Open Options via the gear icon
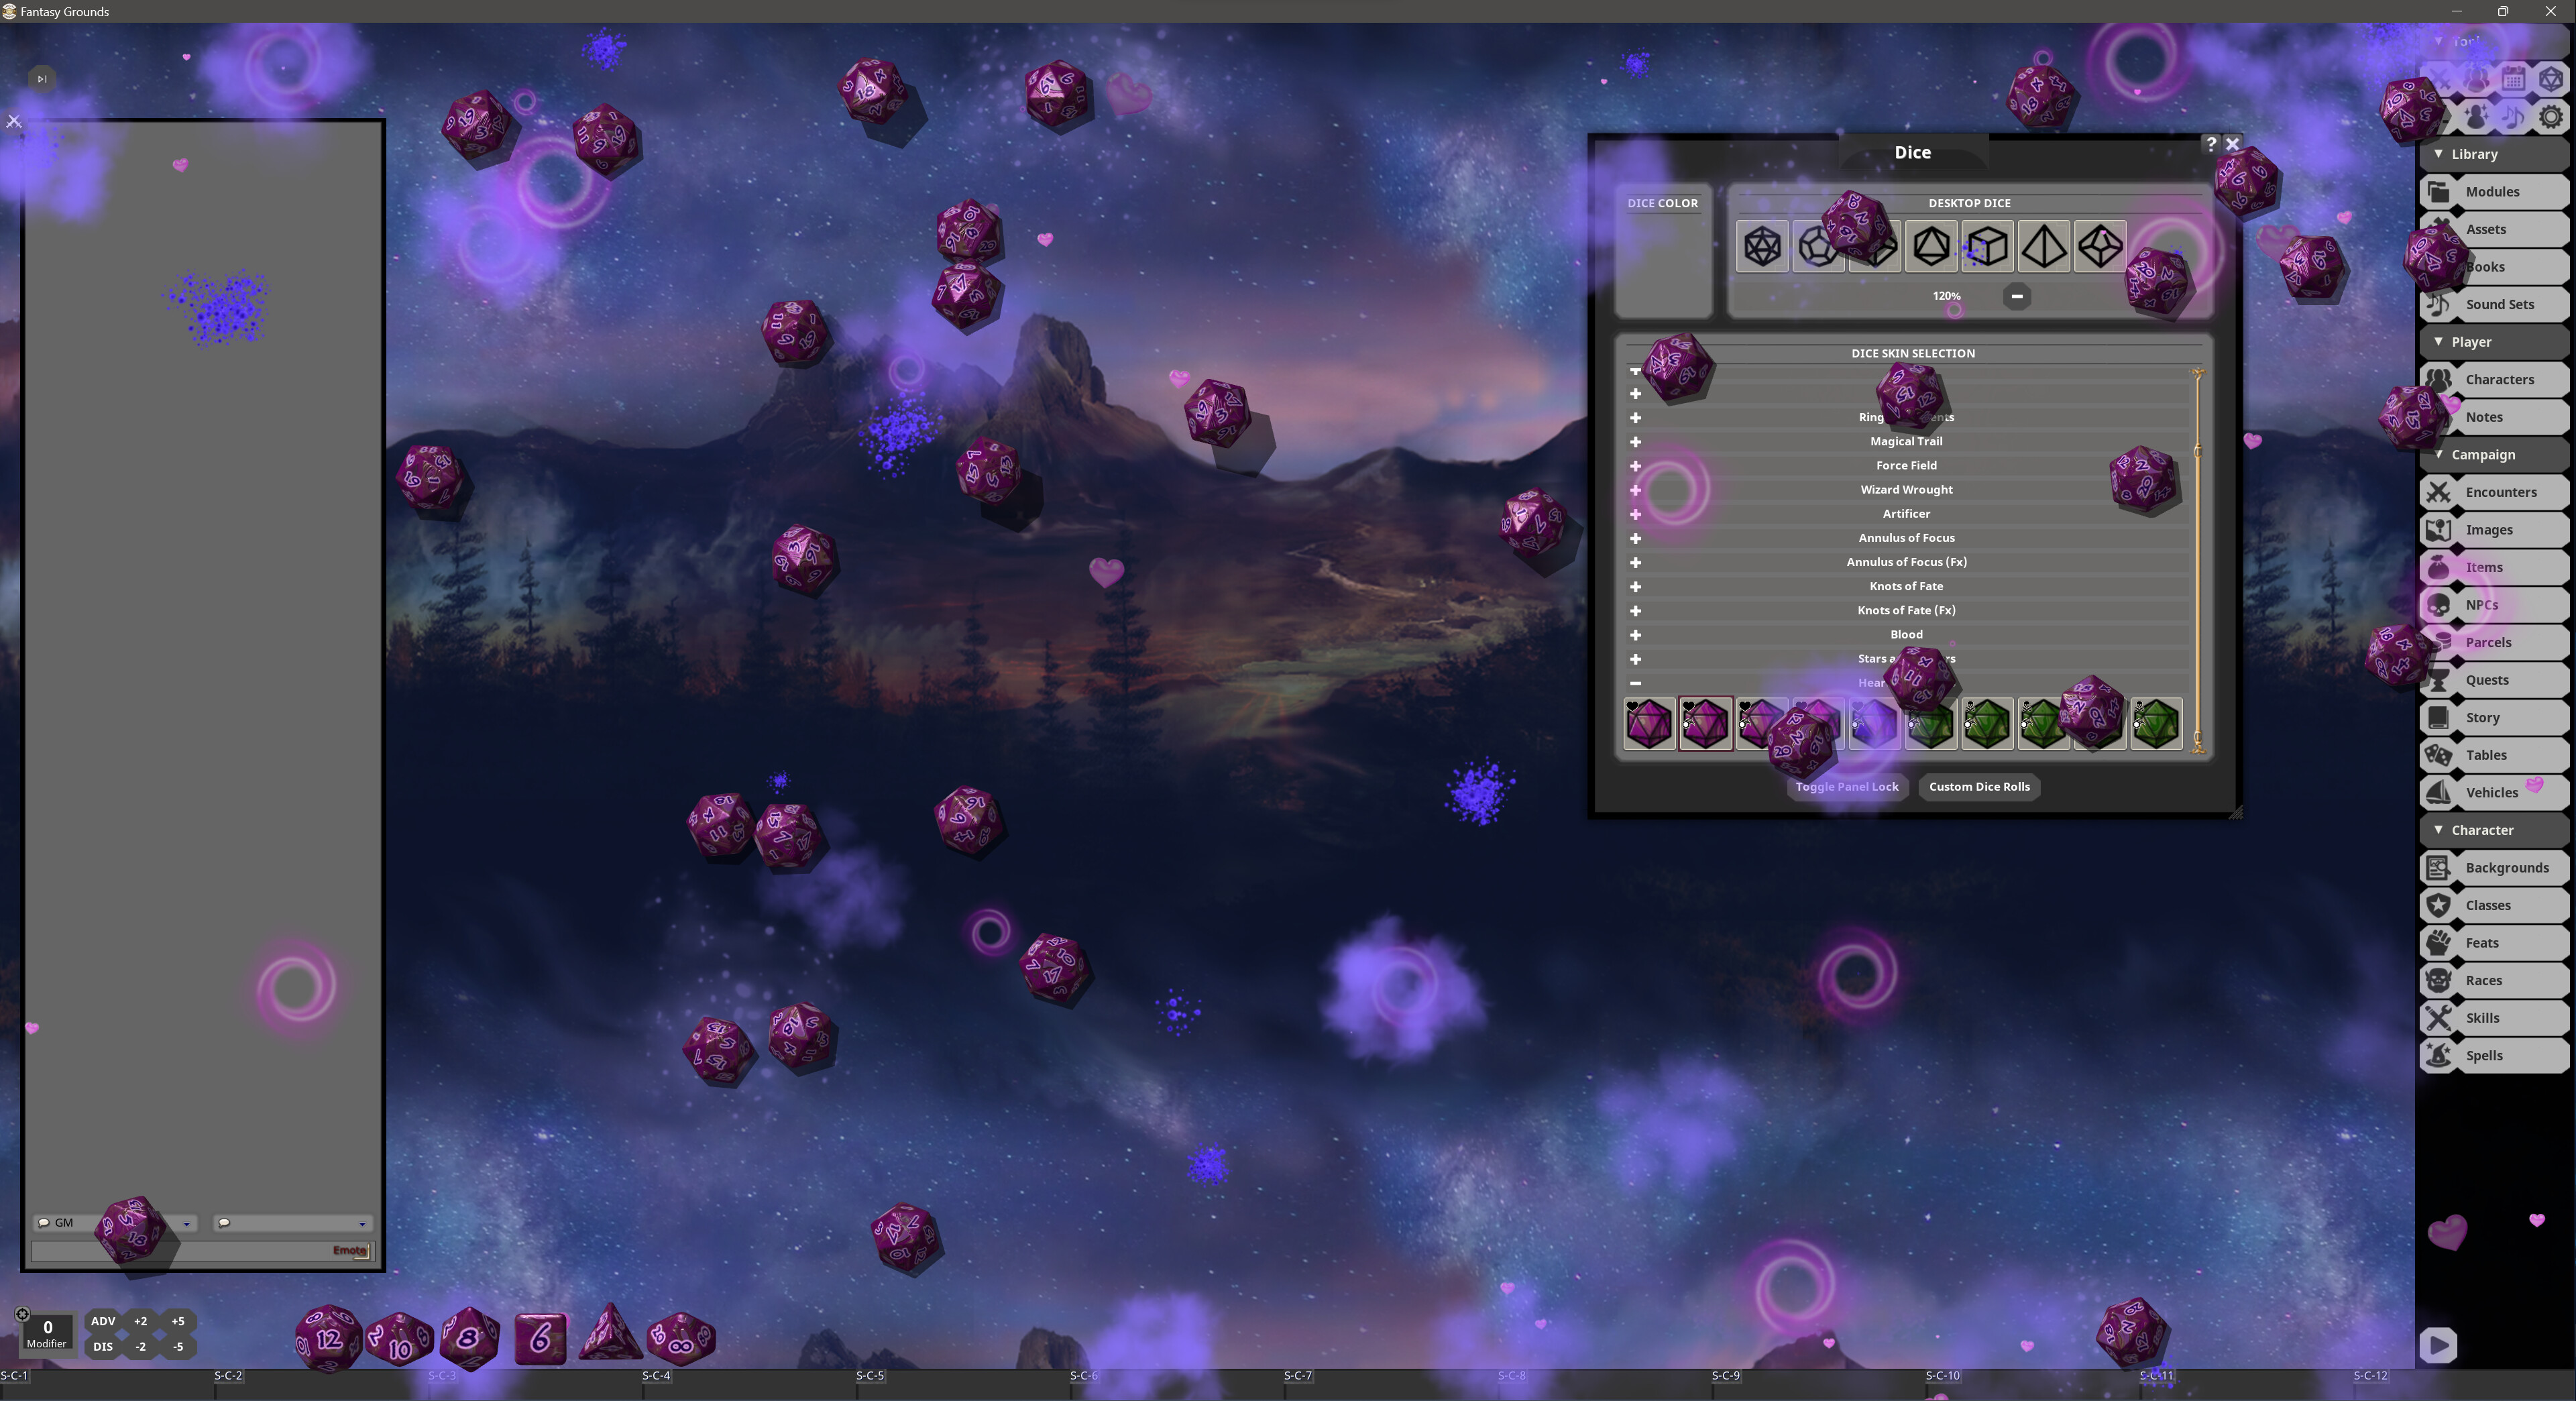Screen dimensions: 2576x1401 pyautogui.click(x=2552, y=116)
